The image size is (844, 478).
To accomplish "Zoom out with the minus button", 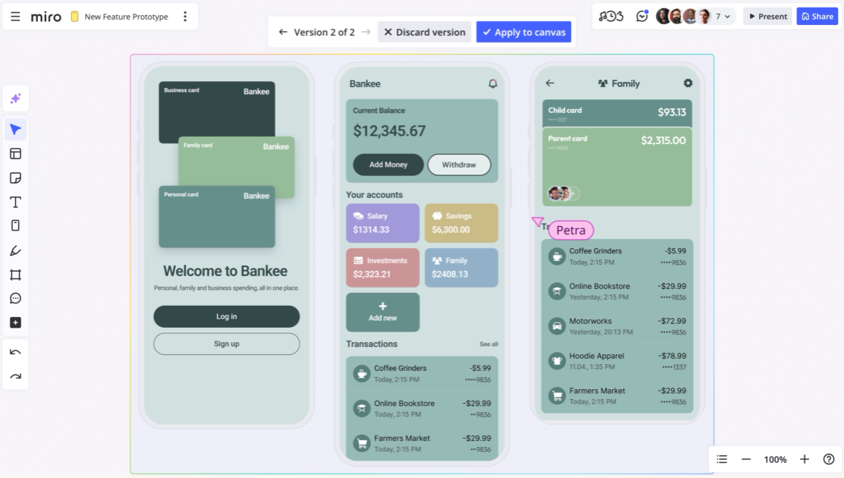I will point(746,459).
